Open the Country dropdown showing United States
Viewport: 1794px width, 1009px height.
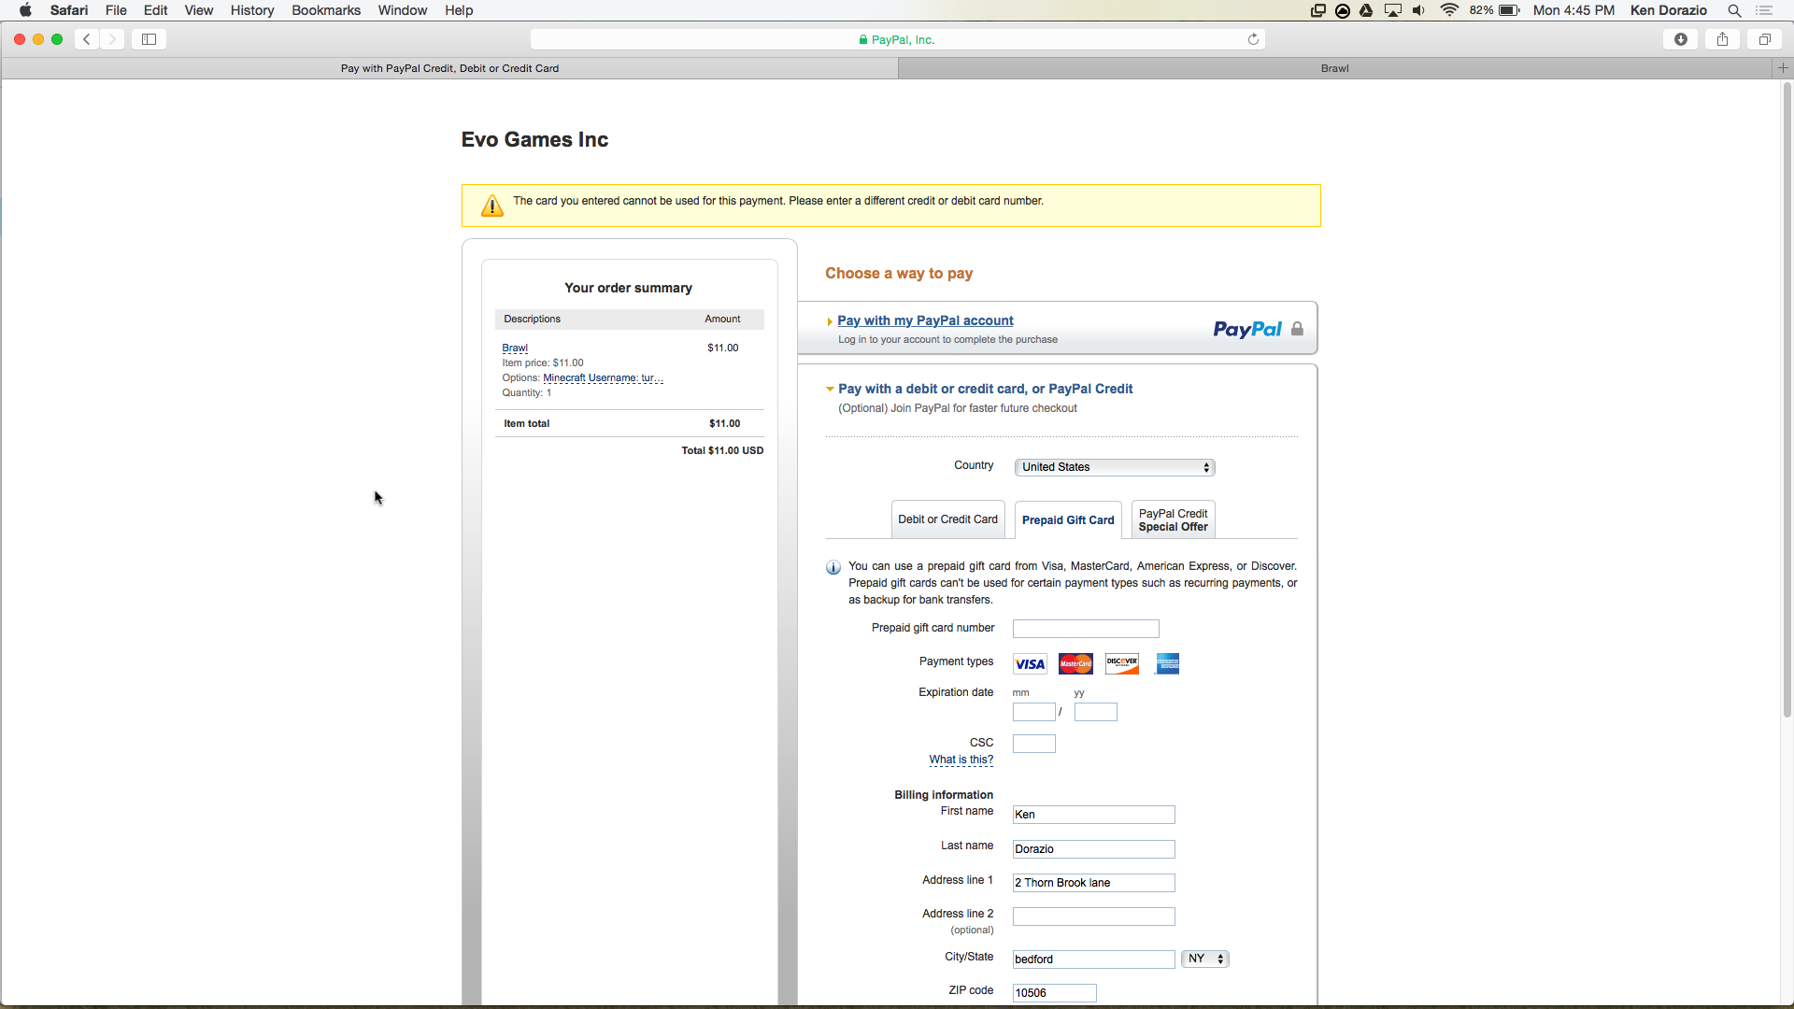[1115, 467]
